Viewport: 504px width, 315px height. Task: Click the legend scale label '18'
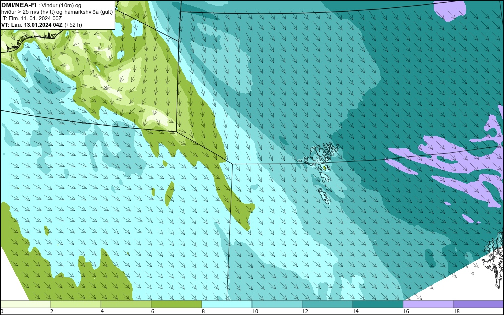[457, 311]
